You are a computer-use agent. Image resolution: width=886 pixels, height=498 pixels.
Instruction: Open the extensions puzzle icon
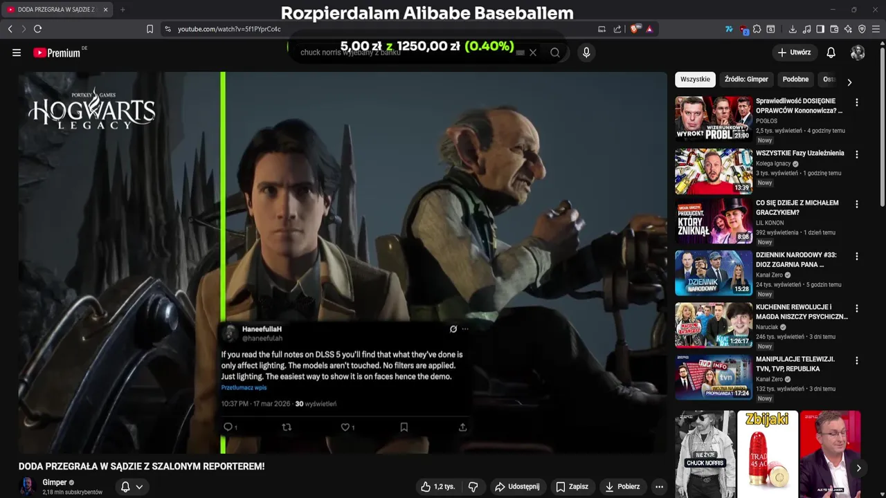(x=757, y=29)
